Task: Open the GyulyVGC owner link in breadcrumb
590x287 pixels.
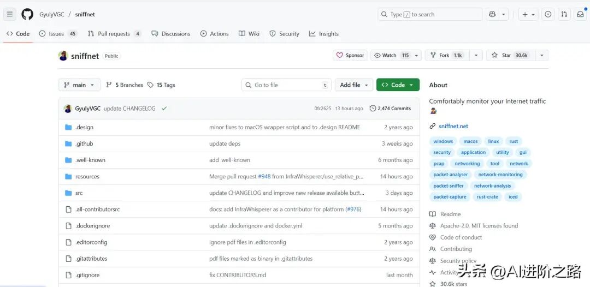Action: point(52,14)
